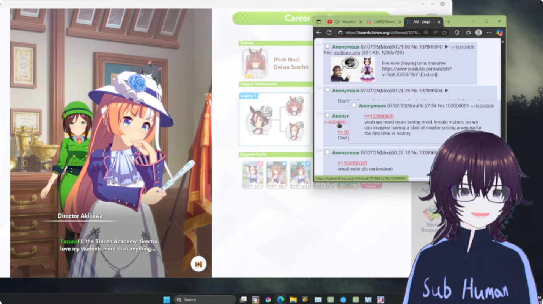Screen dimensions: 543x304
Task: Select the Daiwa Scarlet trainee portrait
Action: click(x=255, y=64)
